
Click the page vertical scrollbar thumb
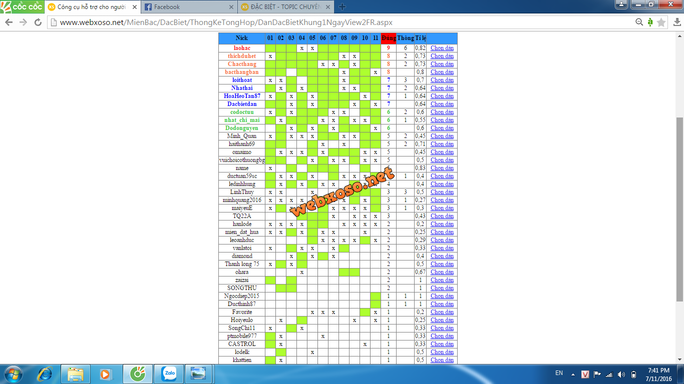(x=679, y=209)
